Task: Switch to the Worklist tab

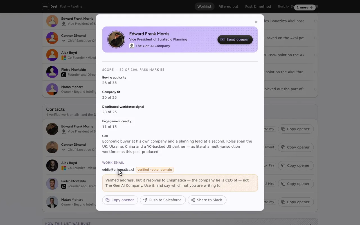Action: (x=204, y=6)
